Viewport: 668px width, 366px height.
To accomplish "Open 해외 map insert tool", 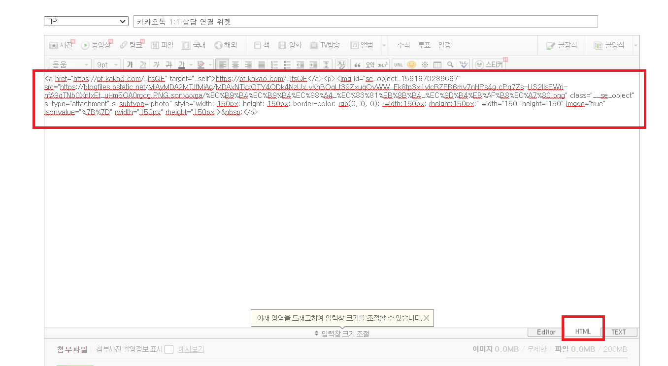I will tap(226, 45).
